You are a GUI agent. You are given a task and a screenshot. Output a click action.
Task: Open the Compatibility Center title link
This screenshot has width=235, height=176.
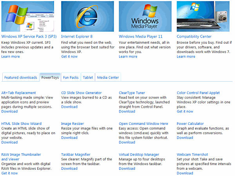pos(194,36)
